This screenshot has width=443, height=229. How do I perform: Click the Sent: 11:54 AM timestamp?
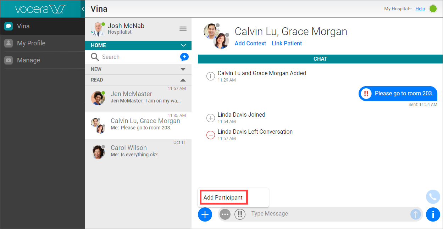423,105
